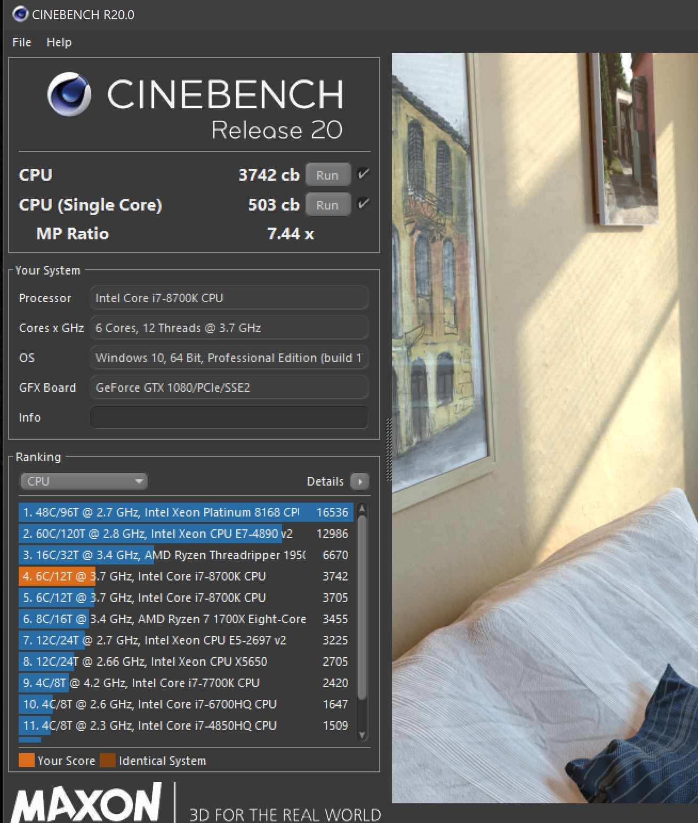Run the CPU Single Core benchmark
The height and width of the screenshot is (823, 698).
327,205
